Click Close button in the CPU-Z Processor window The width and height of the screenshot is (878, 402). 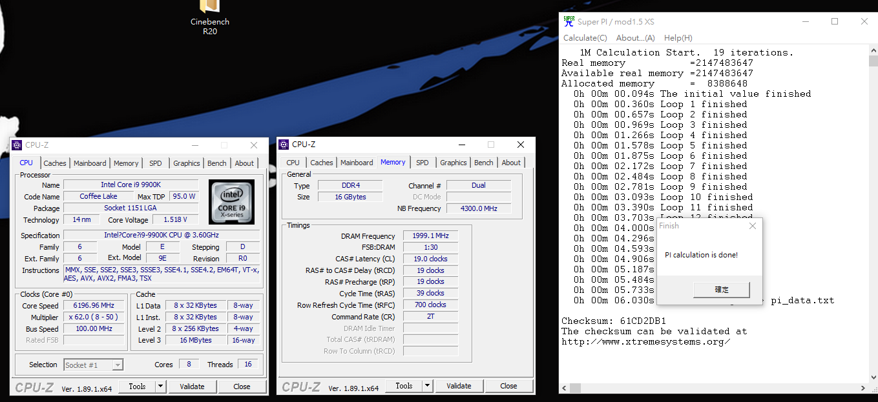(242, 387)
